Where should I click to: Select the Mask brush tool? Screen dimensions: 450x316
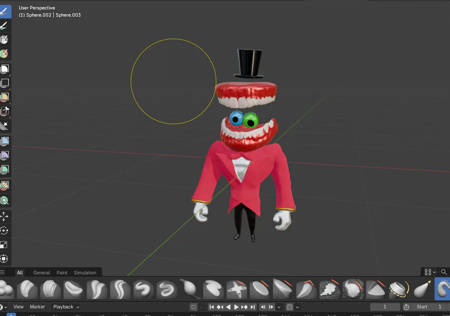[x=4, y=40]
